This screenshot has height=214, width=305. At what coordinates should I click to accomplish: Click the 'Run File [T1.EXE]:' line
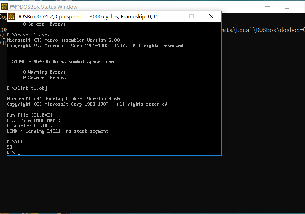[31, 115]
